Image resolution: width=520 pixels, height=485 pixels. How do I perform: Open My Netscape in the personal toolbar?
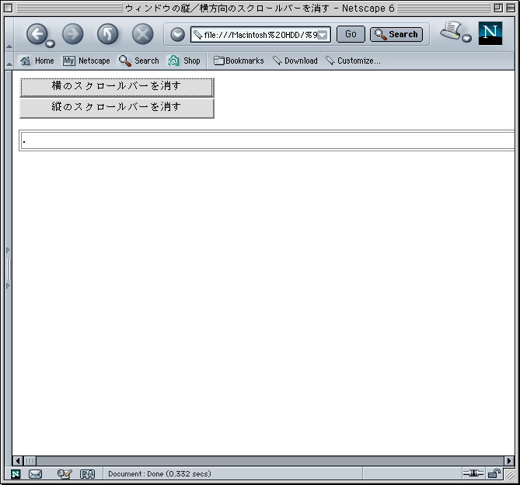86,61
